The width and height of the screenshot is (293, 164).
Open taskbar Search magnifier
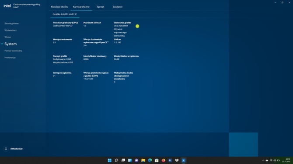116,160
